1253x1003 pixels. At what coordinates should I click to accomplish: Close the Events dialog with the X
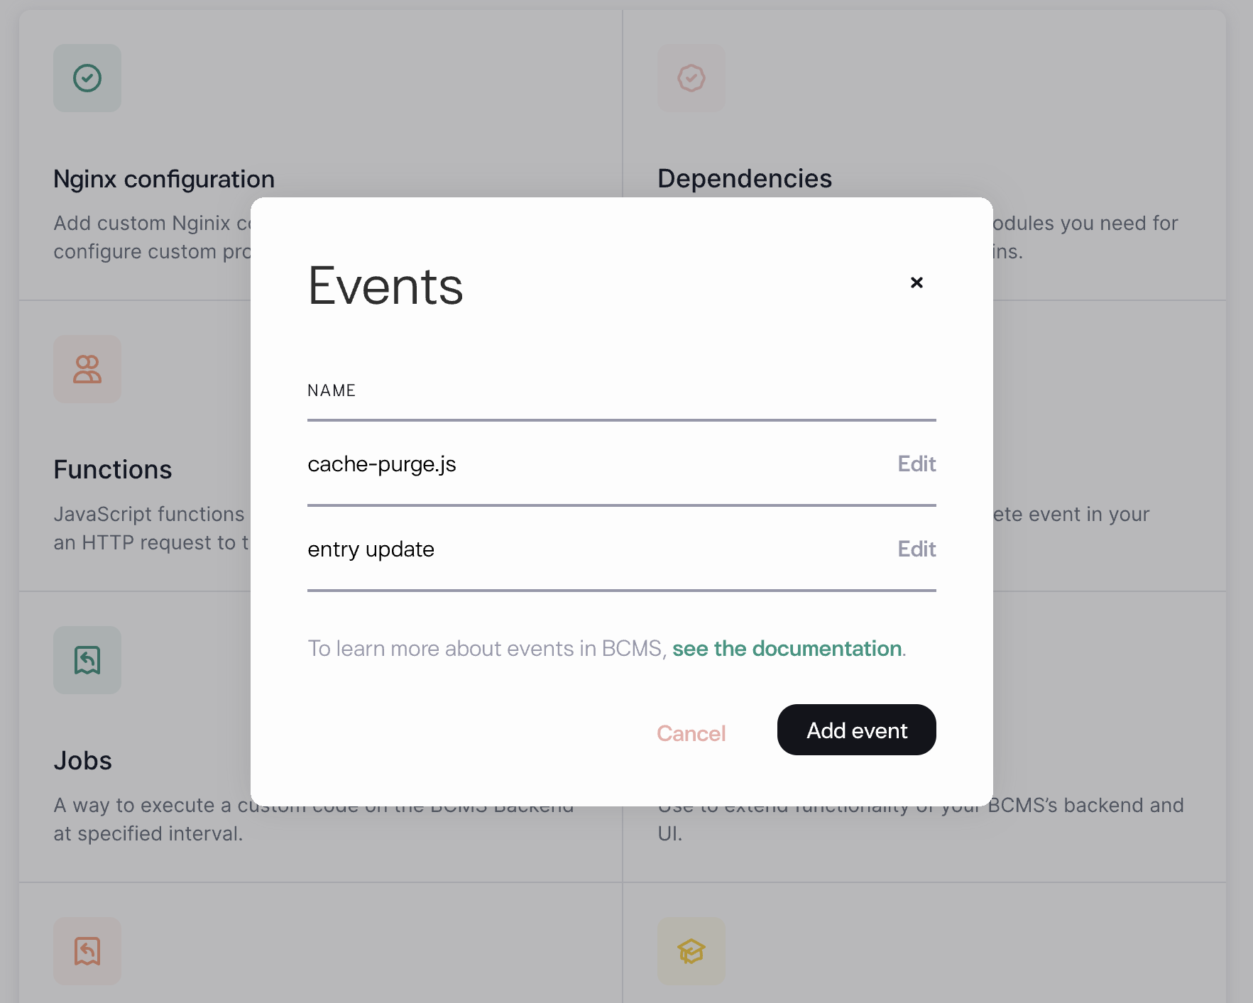pos(917,283)
